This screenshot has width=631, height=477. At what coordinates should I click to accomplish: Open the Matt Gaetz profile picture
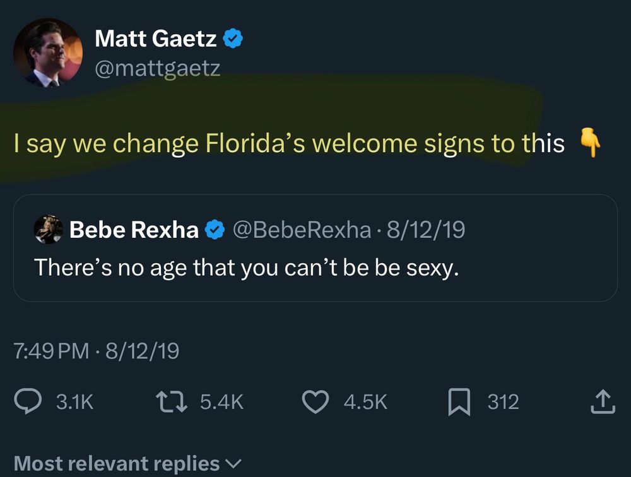click(x=48, y=52)
